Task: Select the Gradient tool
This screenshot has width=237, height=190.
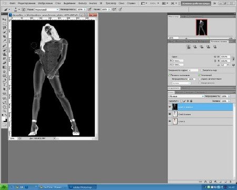Action: (4, 67)
